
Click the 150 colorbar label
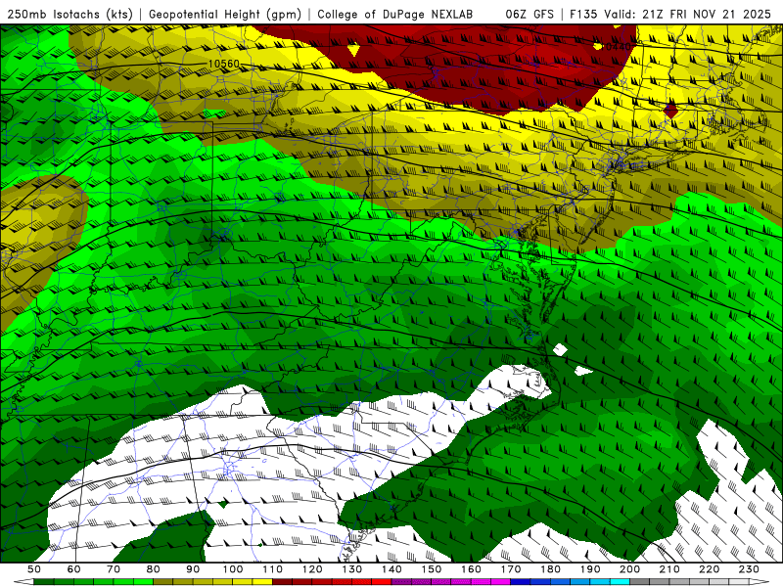click(x=432, y=569)
